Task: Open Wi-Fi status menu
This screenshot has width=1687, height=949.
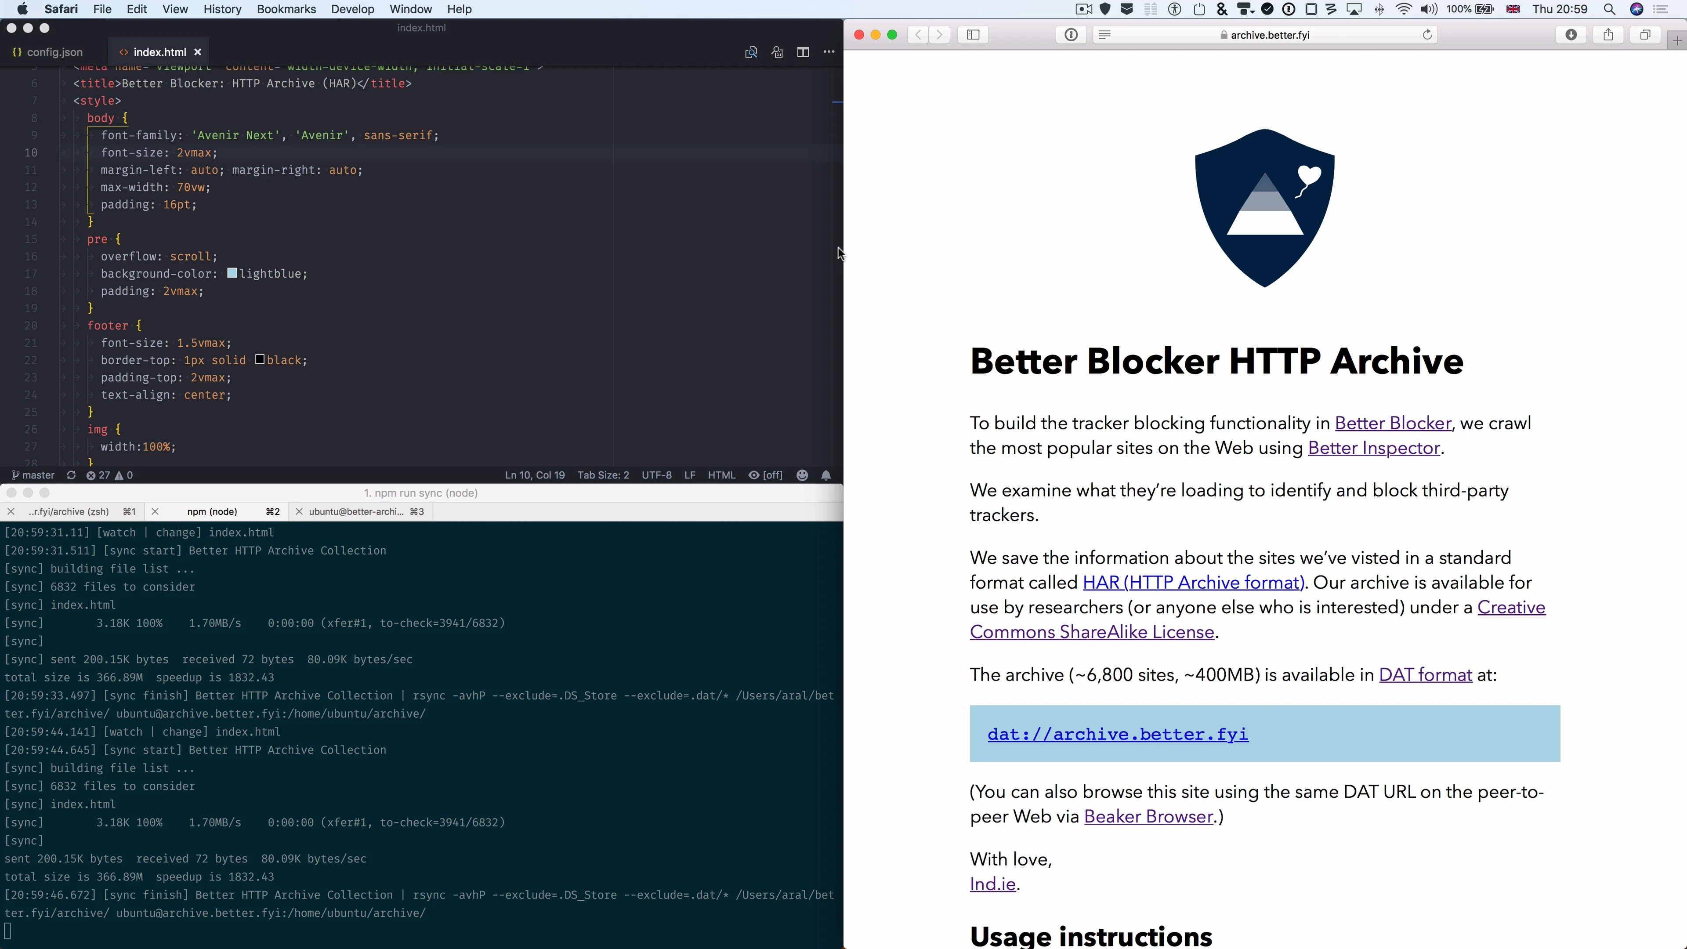Action: [x=1404, y=9]
